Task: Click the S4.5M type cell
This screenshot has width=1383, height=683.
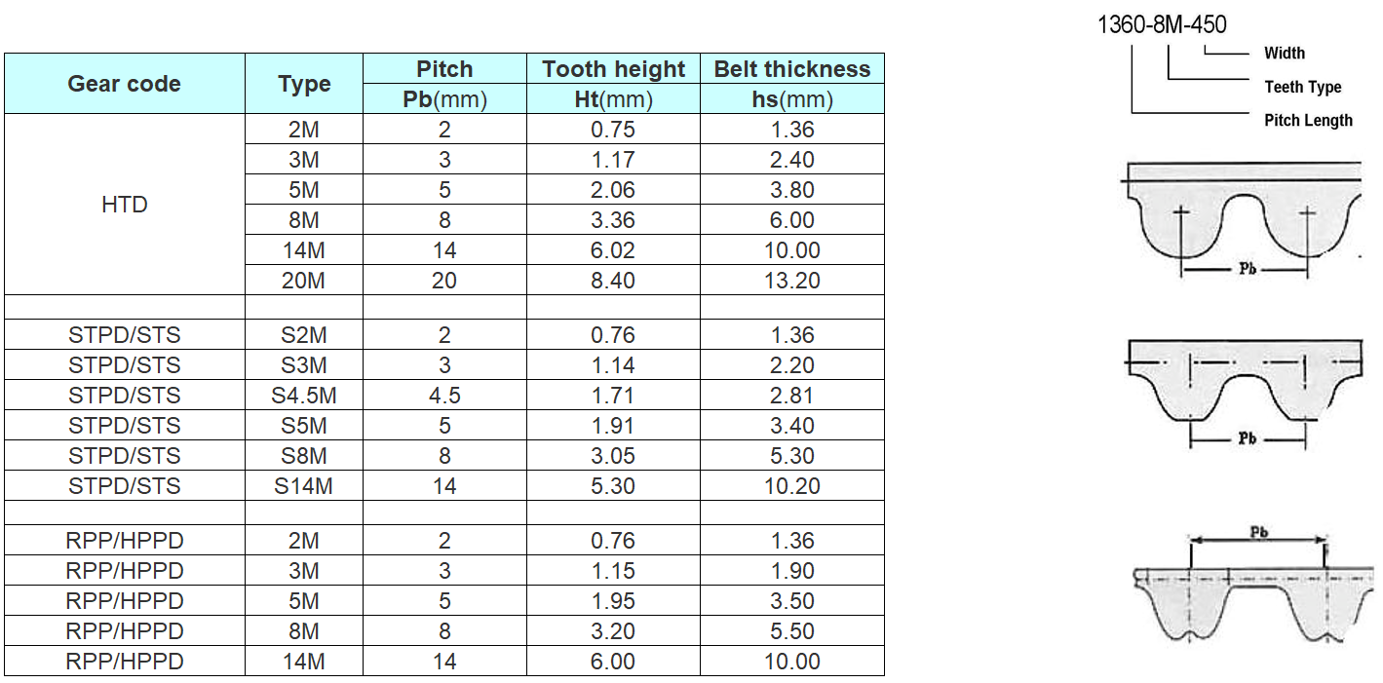Action: (304, 396)
